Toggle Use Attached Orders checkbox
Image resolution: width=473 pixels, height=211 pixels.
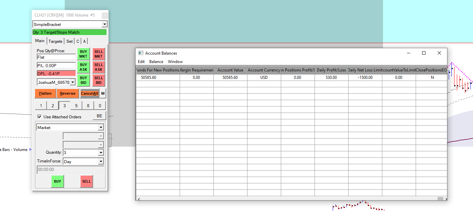tap(39, 117)
